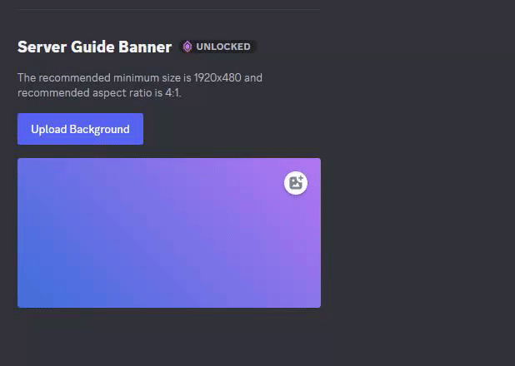The image size is (515, 366).
Task: Click the 1920x480 size text
Action: (217, 77)
